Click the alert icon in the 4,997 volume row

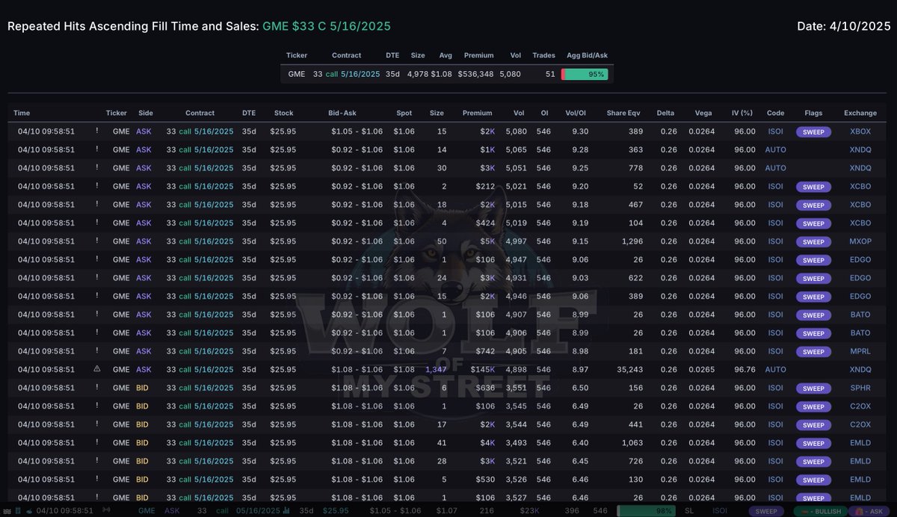coord(96,241)
